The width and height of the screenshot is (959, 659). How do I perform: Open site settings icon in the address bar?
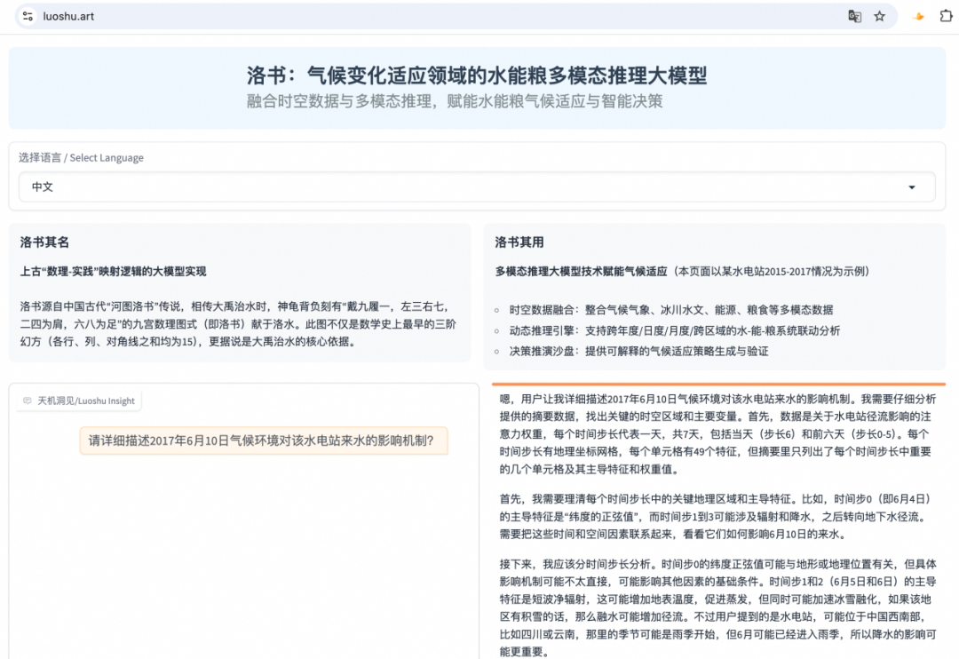[x=25, y=16]
